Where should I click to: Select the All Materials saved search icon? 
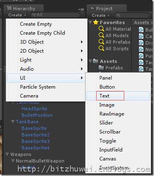point(101,29)
